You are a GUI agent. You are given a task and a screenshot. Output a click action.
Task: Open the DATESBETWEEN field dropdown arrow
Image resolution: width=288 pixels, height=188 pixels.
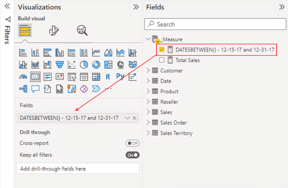(x=127, y=118)
